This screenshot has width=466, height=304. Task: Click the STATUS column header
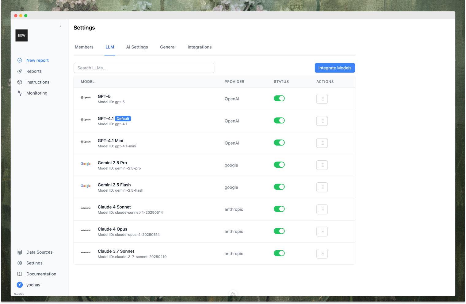(281, 82)
